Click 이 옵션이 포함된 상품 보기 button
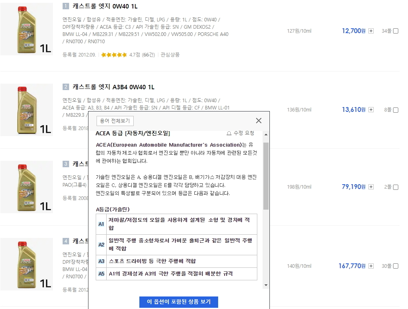Image resolution: width=408 pixels, height=309 pixels. [179, 302]
